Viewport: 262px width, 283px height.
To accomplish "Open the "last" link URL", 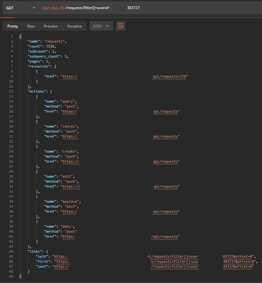I will point(153,266).
